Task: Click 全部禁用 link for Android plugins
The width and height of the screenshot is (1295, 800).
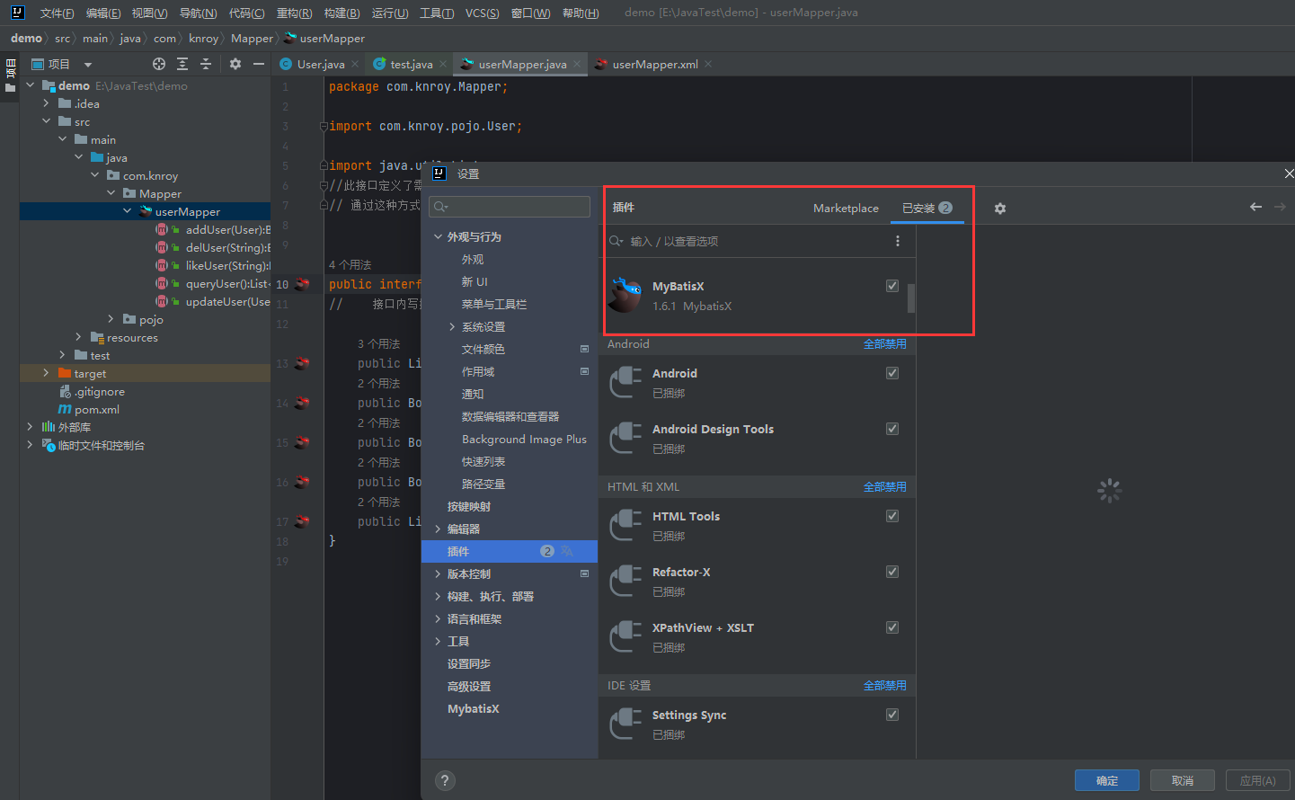Action: [884, 344]
